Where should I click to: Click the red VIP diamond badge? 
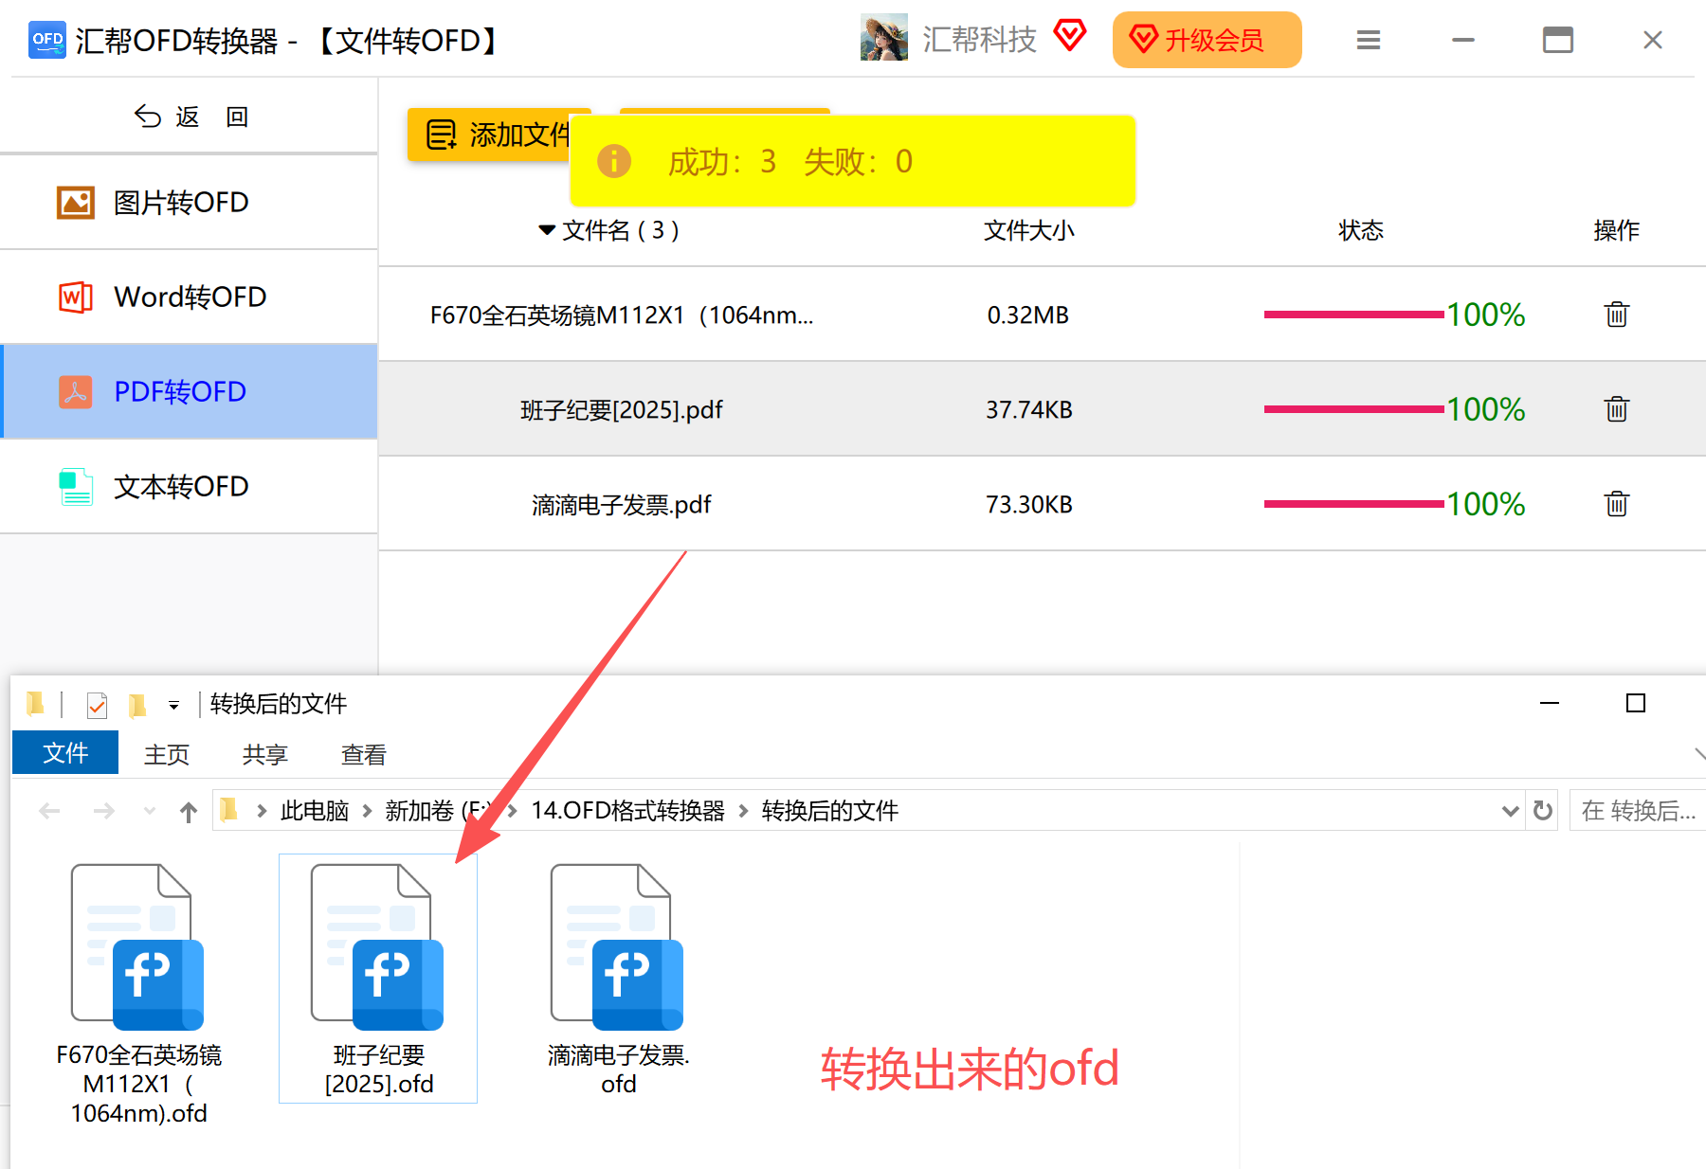[x=1070, y=36]
